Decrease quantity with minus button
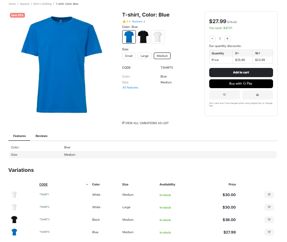The height and width of the screenshot is (242, 287). pos(212,39)
